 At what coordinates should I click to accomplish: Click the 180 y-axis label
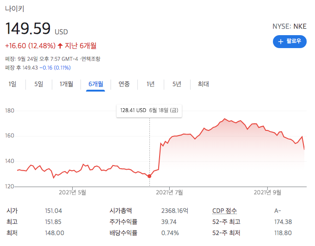(10, 111)
